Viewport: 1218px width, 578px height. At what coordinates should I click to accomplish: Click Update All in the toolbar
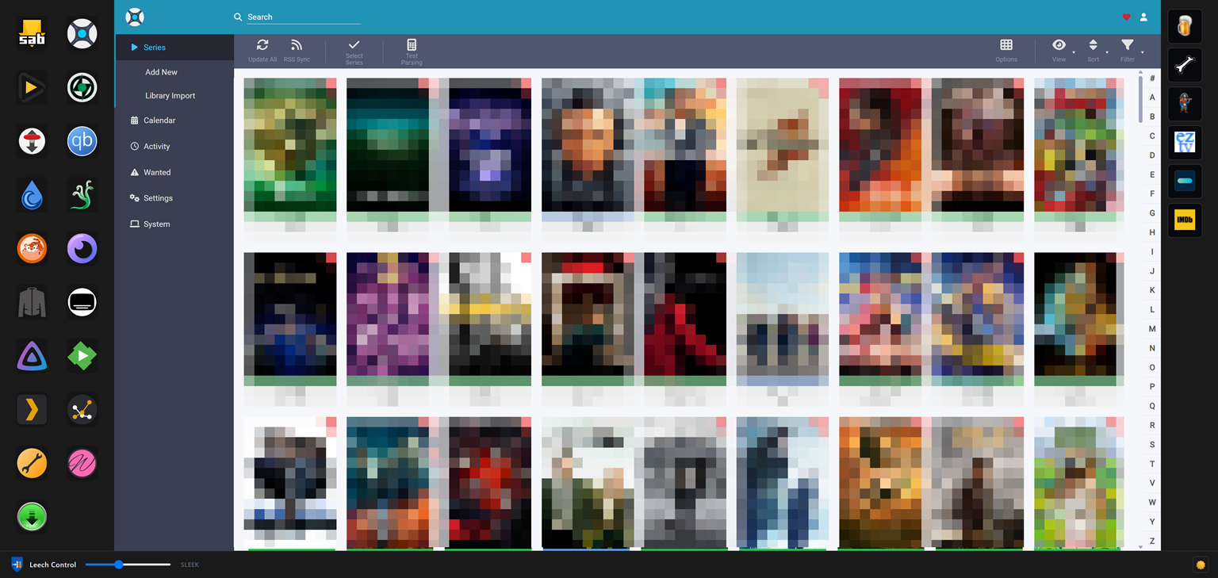[x=262, y=51]
